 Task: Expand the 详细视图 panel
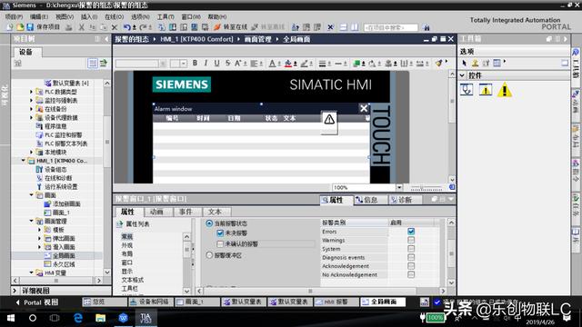(x=15, y=291)
